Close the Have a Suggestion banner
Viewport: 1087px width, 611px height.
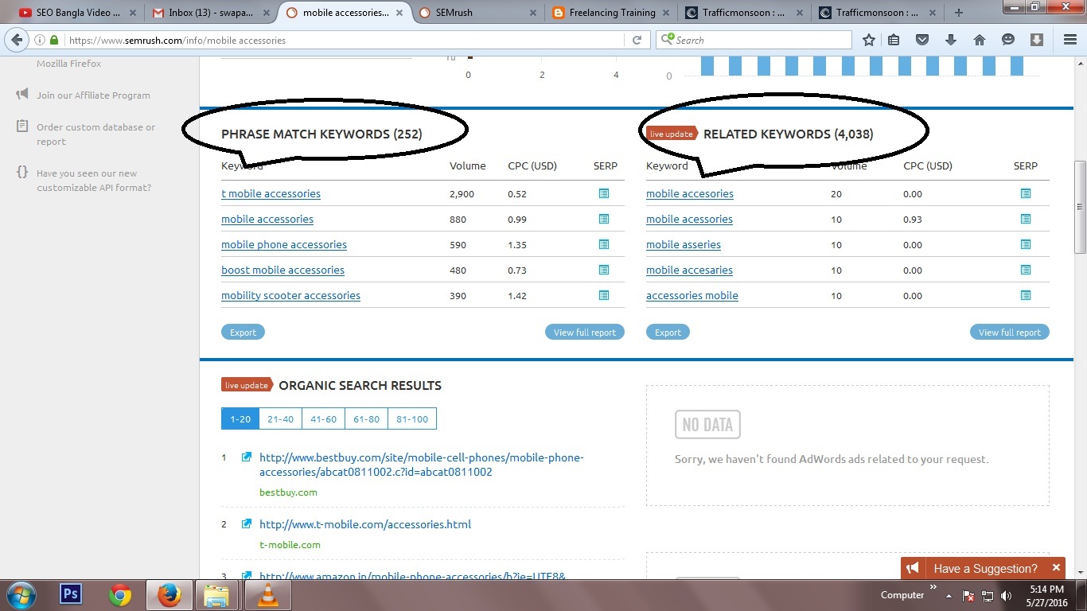(1056, 568)
